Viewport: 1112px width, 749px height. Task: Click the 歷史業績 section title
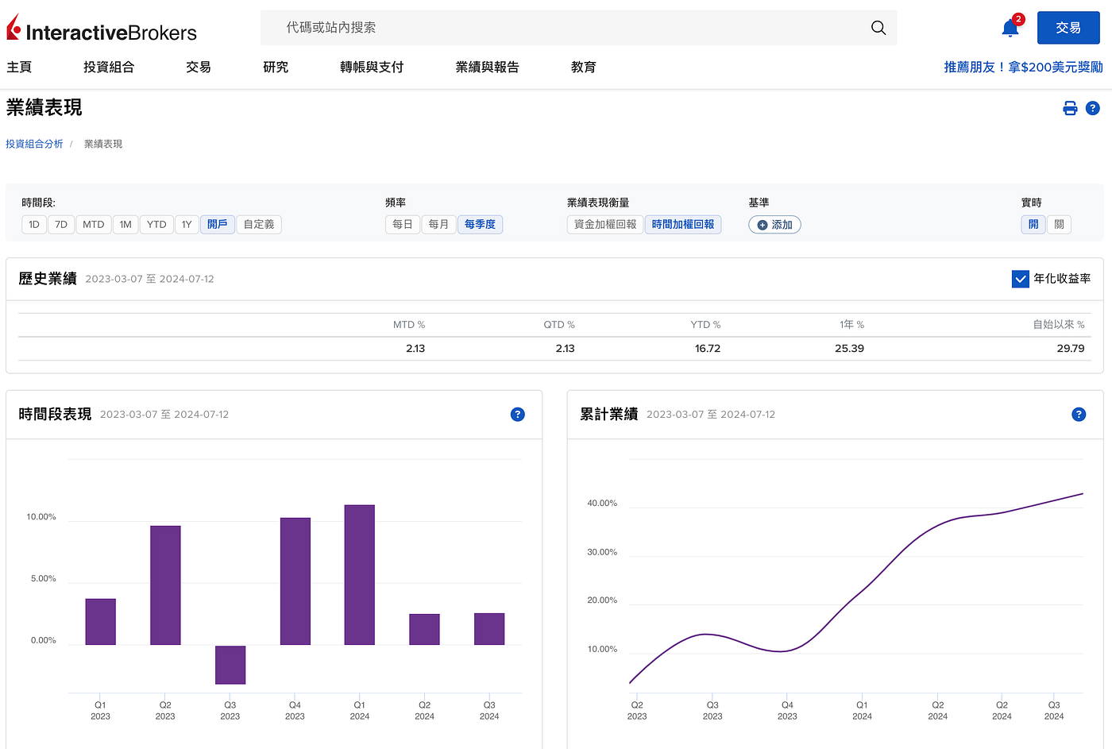point(48,279)
